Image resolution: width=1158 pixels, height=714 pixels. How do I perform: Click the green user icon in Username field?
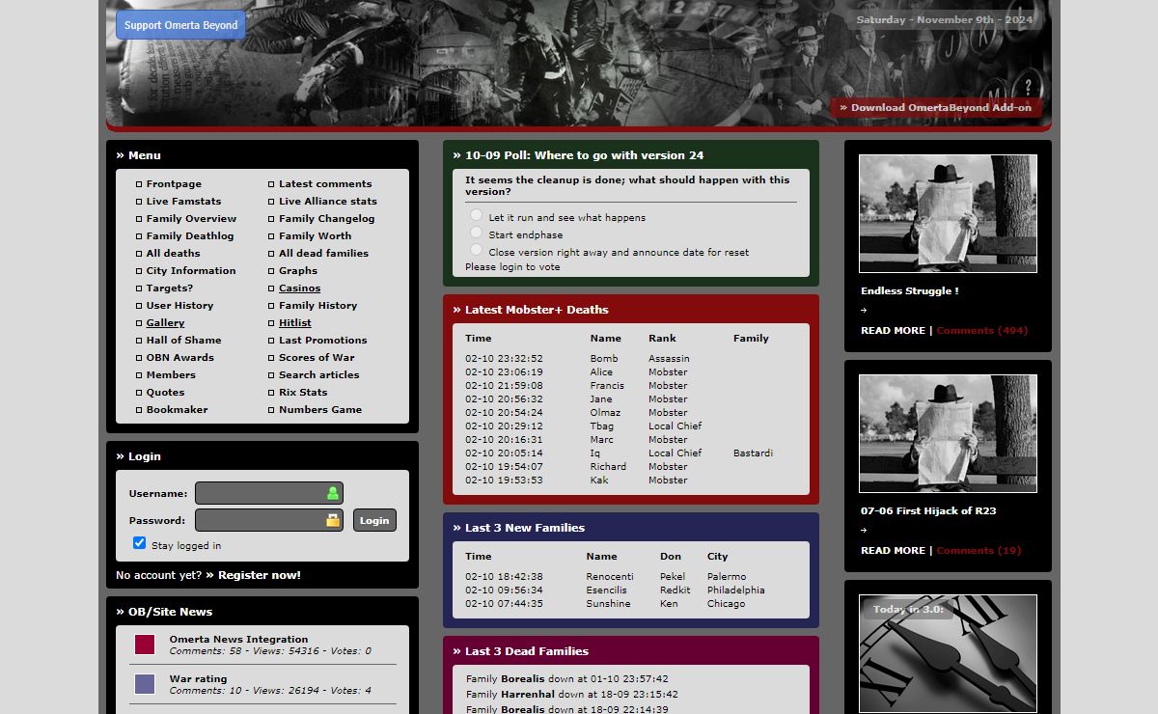click(333, 493)
